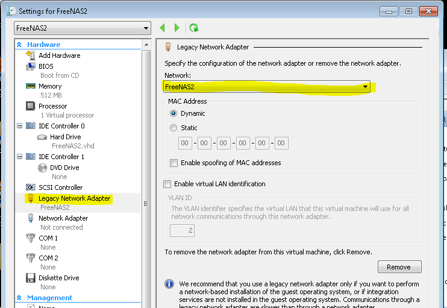Select the Dynamic MAC address option
447x308 pixels.
coord(173,113)
